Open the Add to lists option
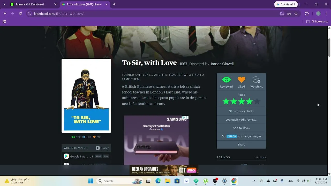Screen dimensions: 331x186 click(241, 128)
